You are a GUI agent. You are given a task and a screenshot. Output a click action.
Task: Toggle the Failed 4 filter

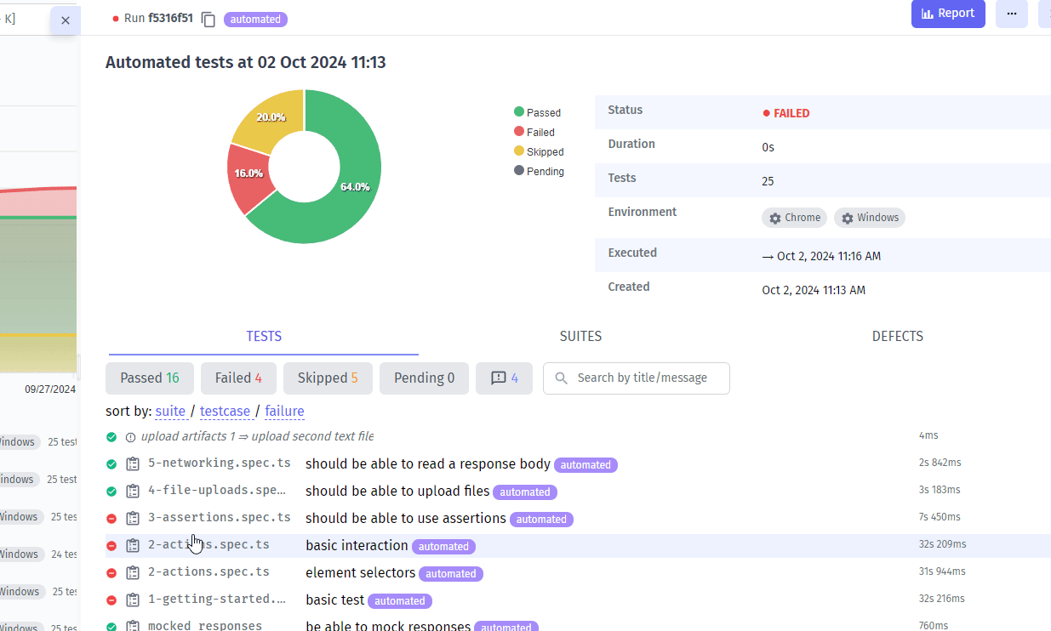238,378
